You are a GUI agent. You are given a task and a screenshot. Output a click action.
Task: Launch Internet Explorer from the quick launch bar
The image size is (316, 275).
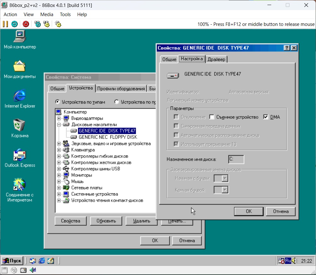point(42,261)
